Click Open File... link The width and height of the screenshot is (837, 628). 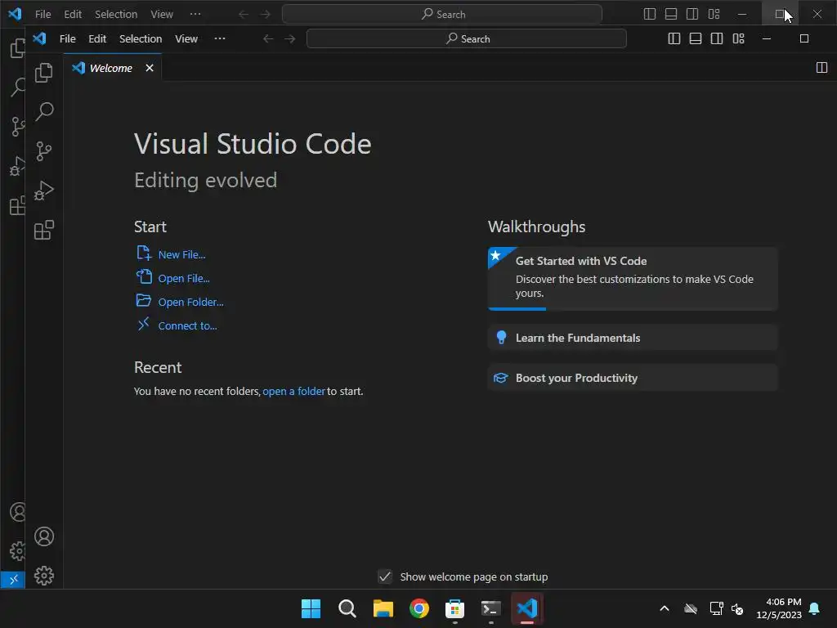pos(184,278)
